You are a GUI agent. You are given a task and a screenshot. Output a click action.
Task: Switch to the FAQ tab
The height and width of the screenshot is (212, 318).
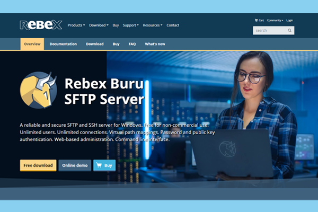pos(132,44)
